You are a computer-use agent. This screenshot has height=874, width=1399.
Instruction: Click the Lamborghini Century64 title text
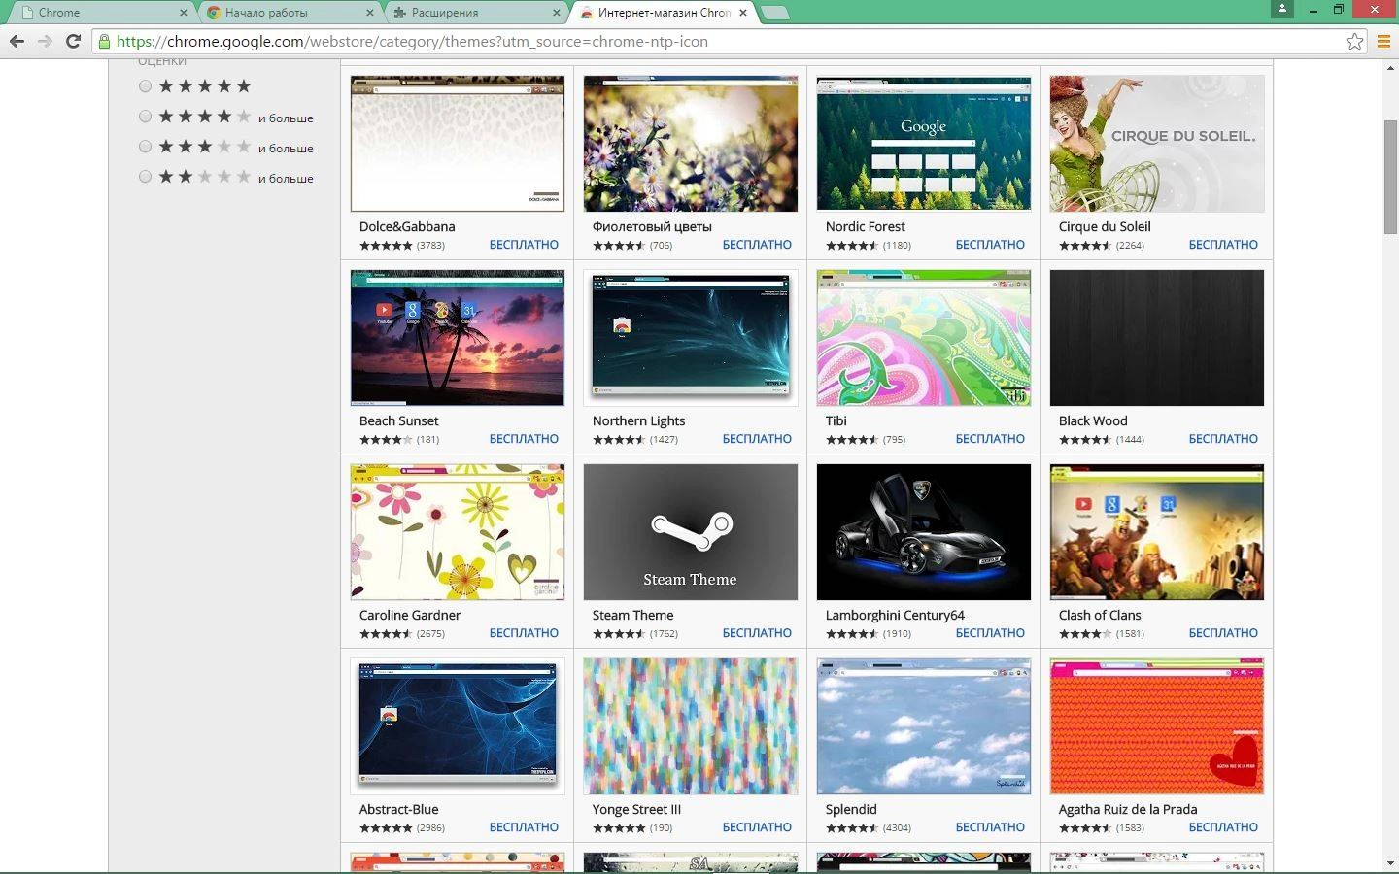point(895,615)
